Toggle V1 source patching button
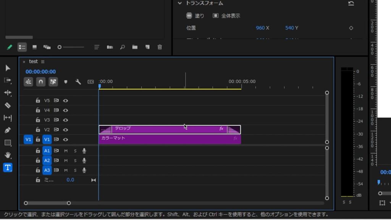This screenshot has height=220, width=391. click(28, 139)
